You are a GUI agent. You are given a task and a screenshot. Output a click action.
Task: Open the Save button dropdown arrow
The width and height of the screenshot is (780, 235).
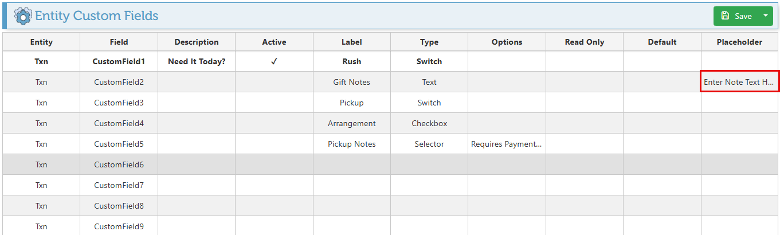pos(765,16)
